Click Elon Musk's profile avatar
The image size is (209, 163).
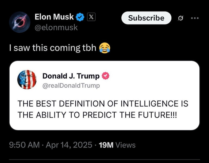(19, 22)
